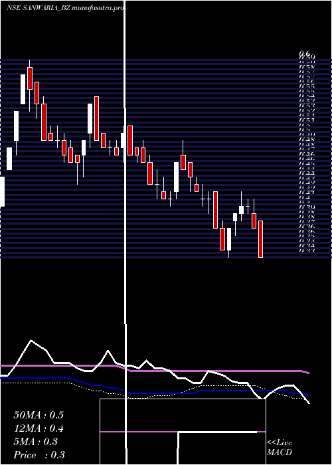Click the 50MA : 0.5 readout

[39, 415]
